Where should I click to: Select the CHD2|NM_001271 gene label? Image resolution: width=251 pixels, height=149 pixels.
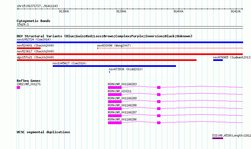29,84
